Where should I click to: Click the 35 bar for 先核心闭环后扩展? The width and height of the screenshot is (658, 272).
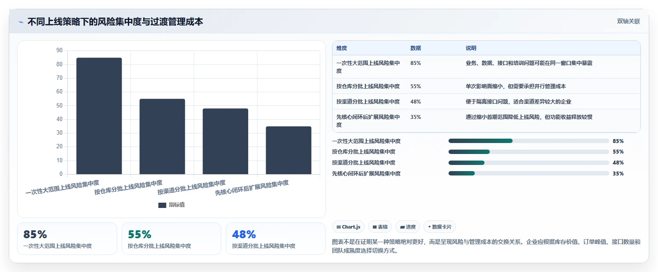click(x=289, y=150)
